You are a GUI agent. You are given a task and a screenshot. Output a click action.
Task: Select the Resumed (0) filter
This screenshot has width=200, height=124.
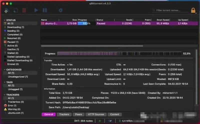pos(20,38)
